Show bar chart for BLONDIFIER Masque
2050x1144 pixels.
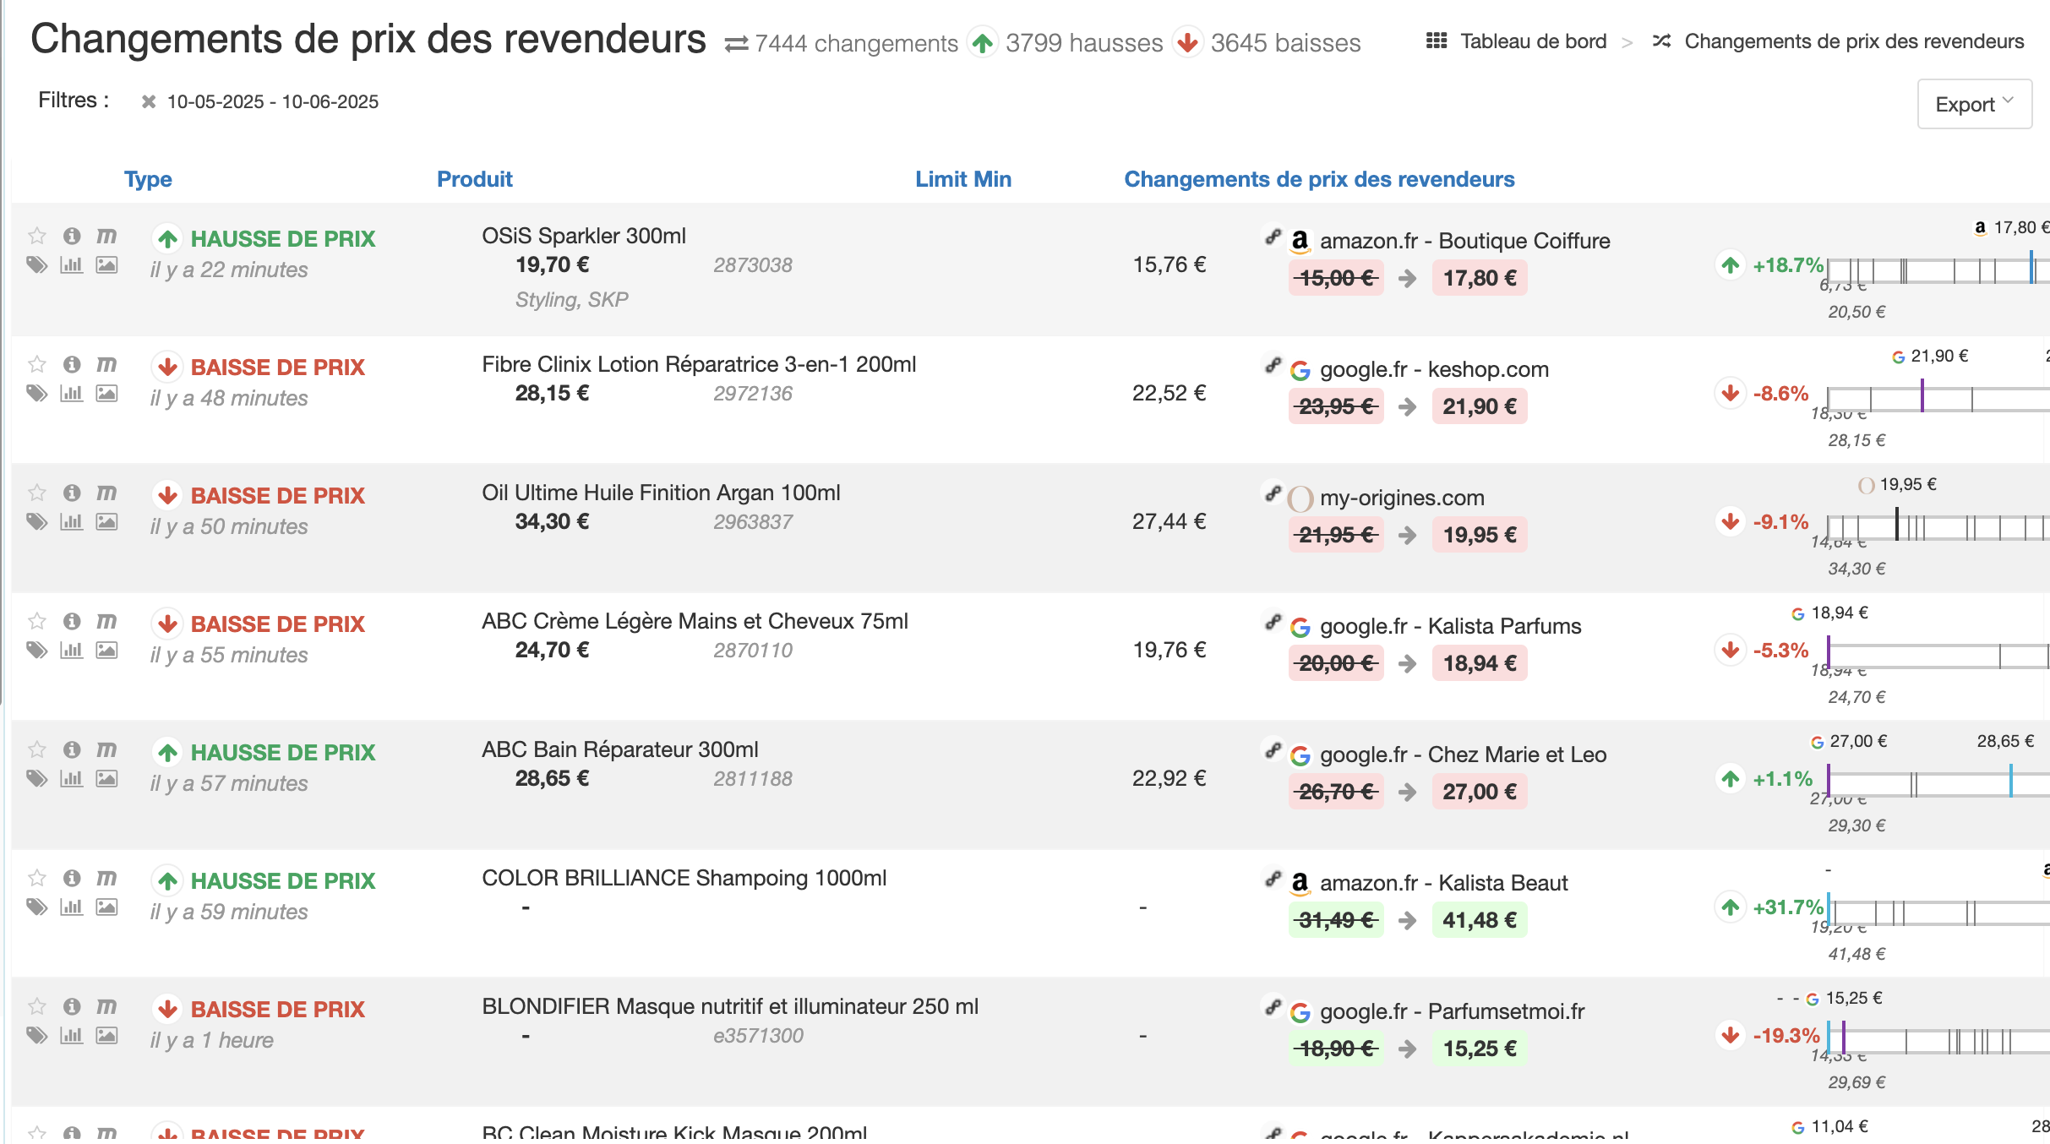[72, 1036]
